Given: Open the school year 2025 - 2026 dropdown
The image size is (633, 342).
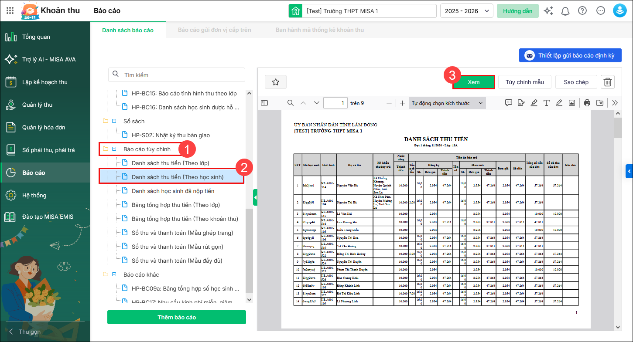Looking at the screenshot, I should 466,11.
